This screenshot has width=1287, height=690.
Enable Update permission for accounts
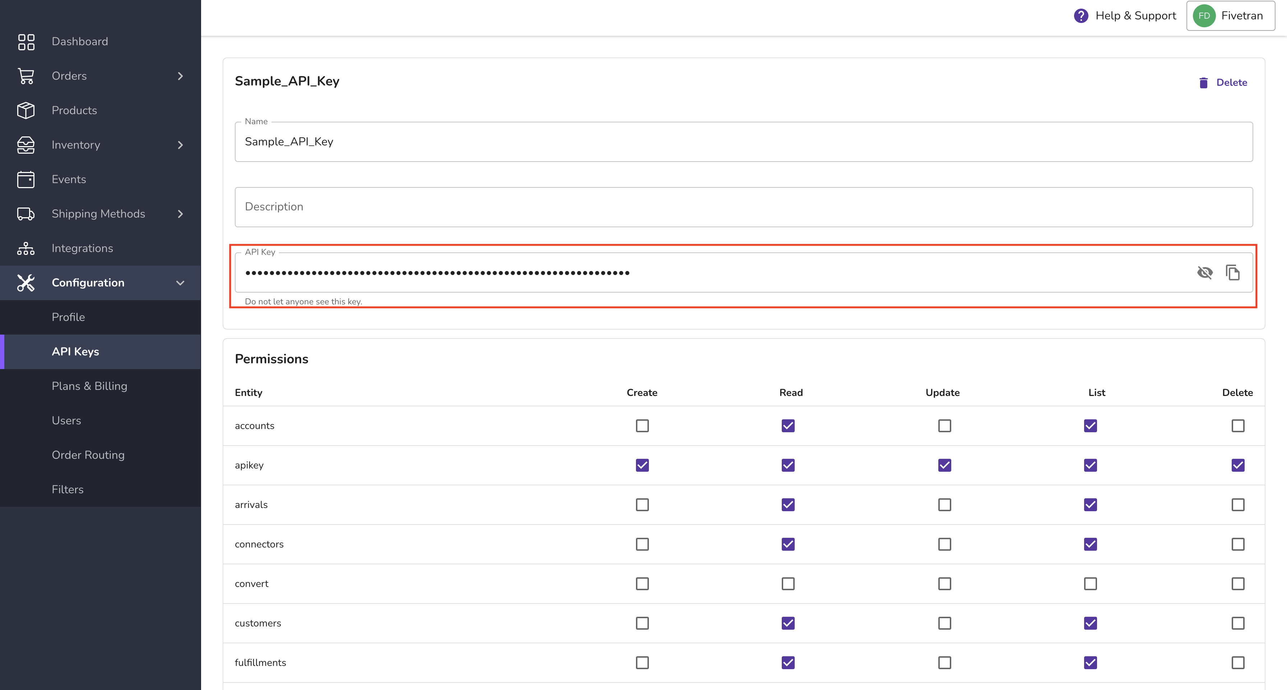(944, 426)
